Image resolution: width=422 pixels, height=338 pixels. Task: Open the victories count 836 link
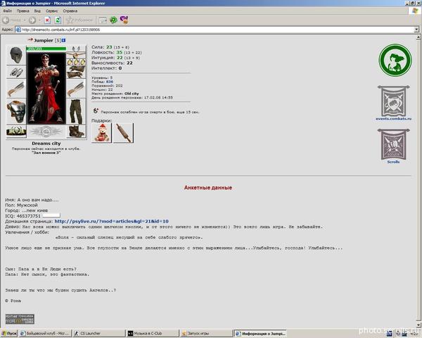[x=110, y=82]
